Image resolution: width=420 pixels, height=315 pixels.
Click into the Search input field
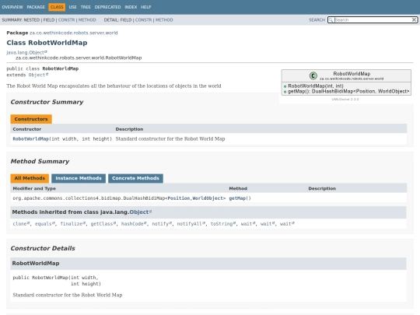coord(373,19)
